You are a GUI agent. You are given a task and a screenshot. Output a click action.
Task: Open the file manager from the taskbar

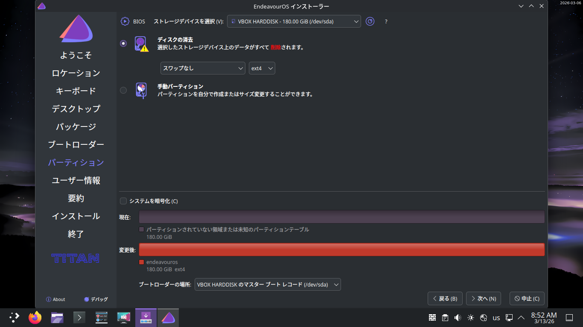point(57,317)
